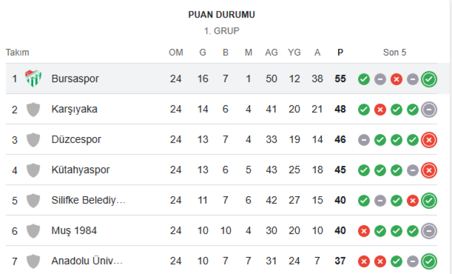The width and height of the screenshot is (452, 274).
Task: Click the P points column header
Action: (x=340, y=53)
